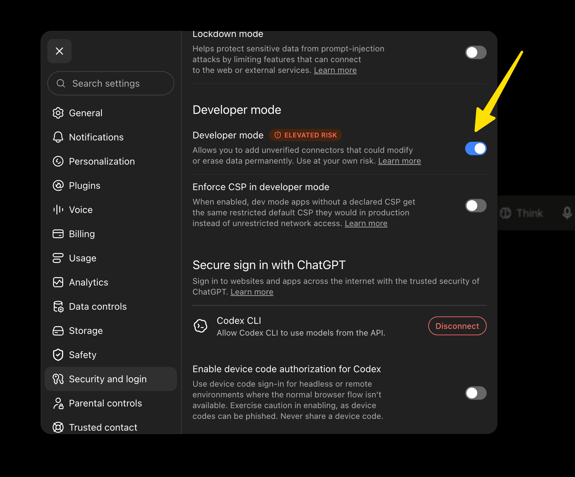The width and height of the screenshot is (575, 477).
Task: Open Learn more link for Lockdown mode
Action: coord(335,70)
